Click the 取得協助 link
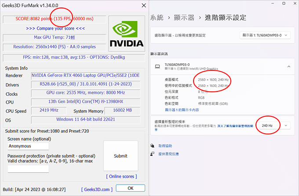Viewport: 299px width, 196px height. (x=165, y=146)
